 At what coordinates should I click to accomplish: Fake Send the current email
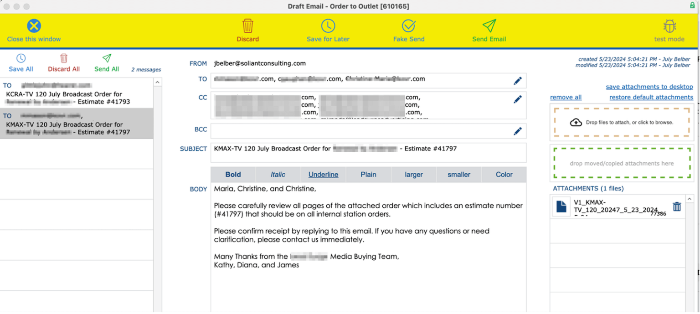[409, 30]
